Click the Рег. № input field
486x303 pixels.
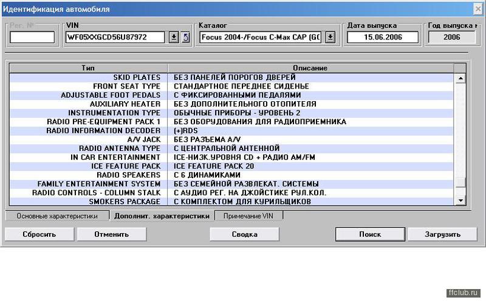[32, 38]
